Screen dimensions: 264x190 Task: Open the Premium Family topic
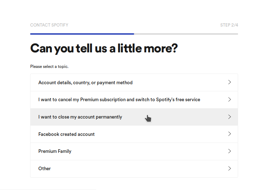(134, 151)
